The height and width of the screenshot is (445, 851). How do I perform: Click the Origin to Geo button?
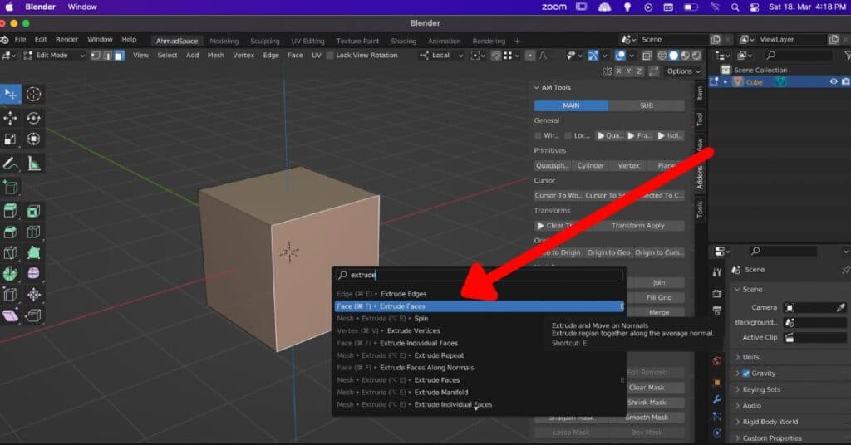(608, 252)
